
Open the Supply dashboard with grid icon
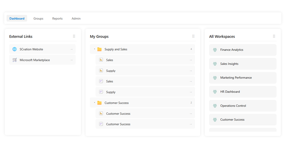(x=145, y=92)
